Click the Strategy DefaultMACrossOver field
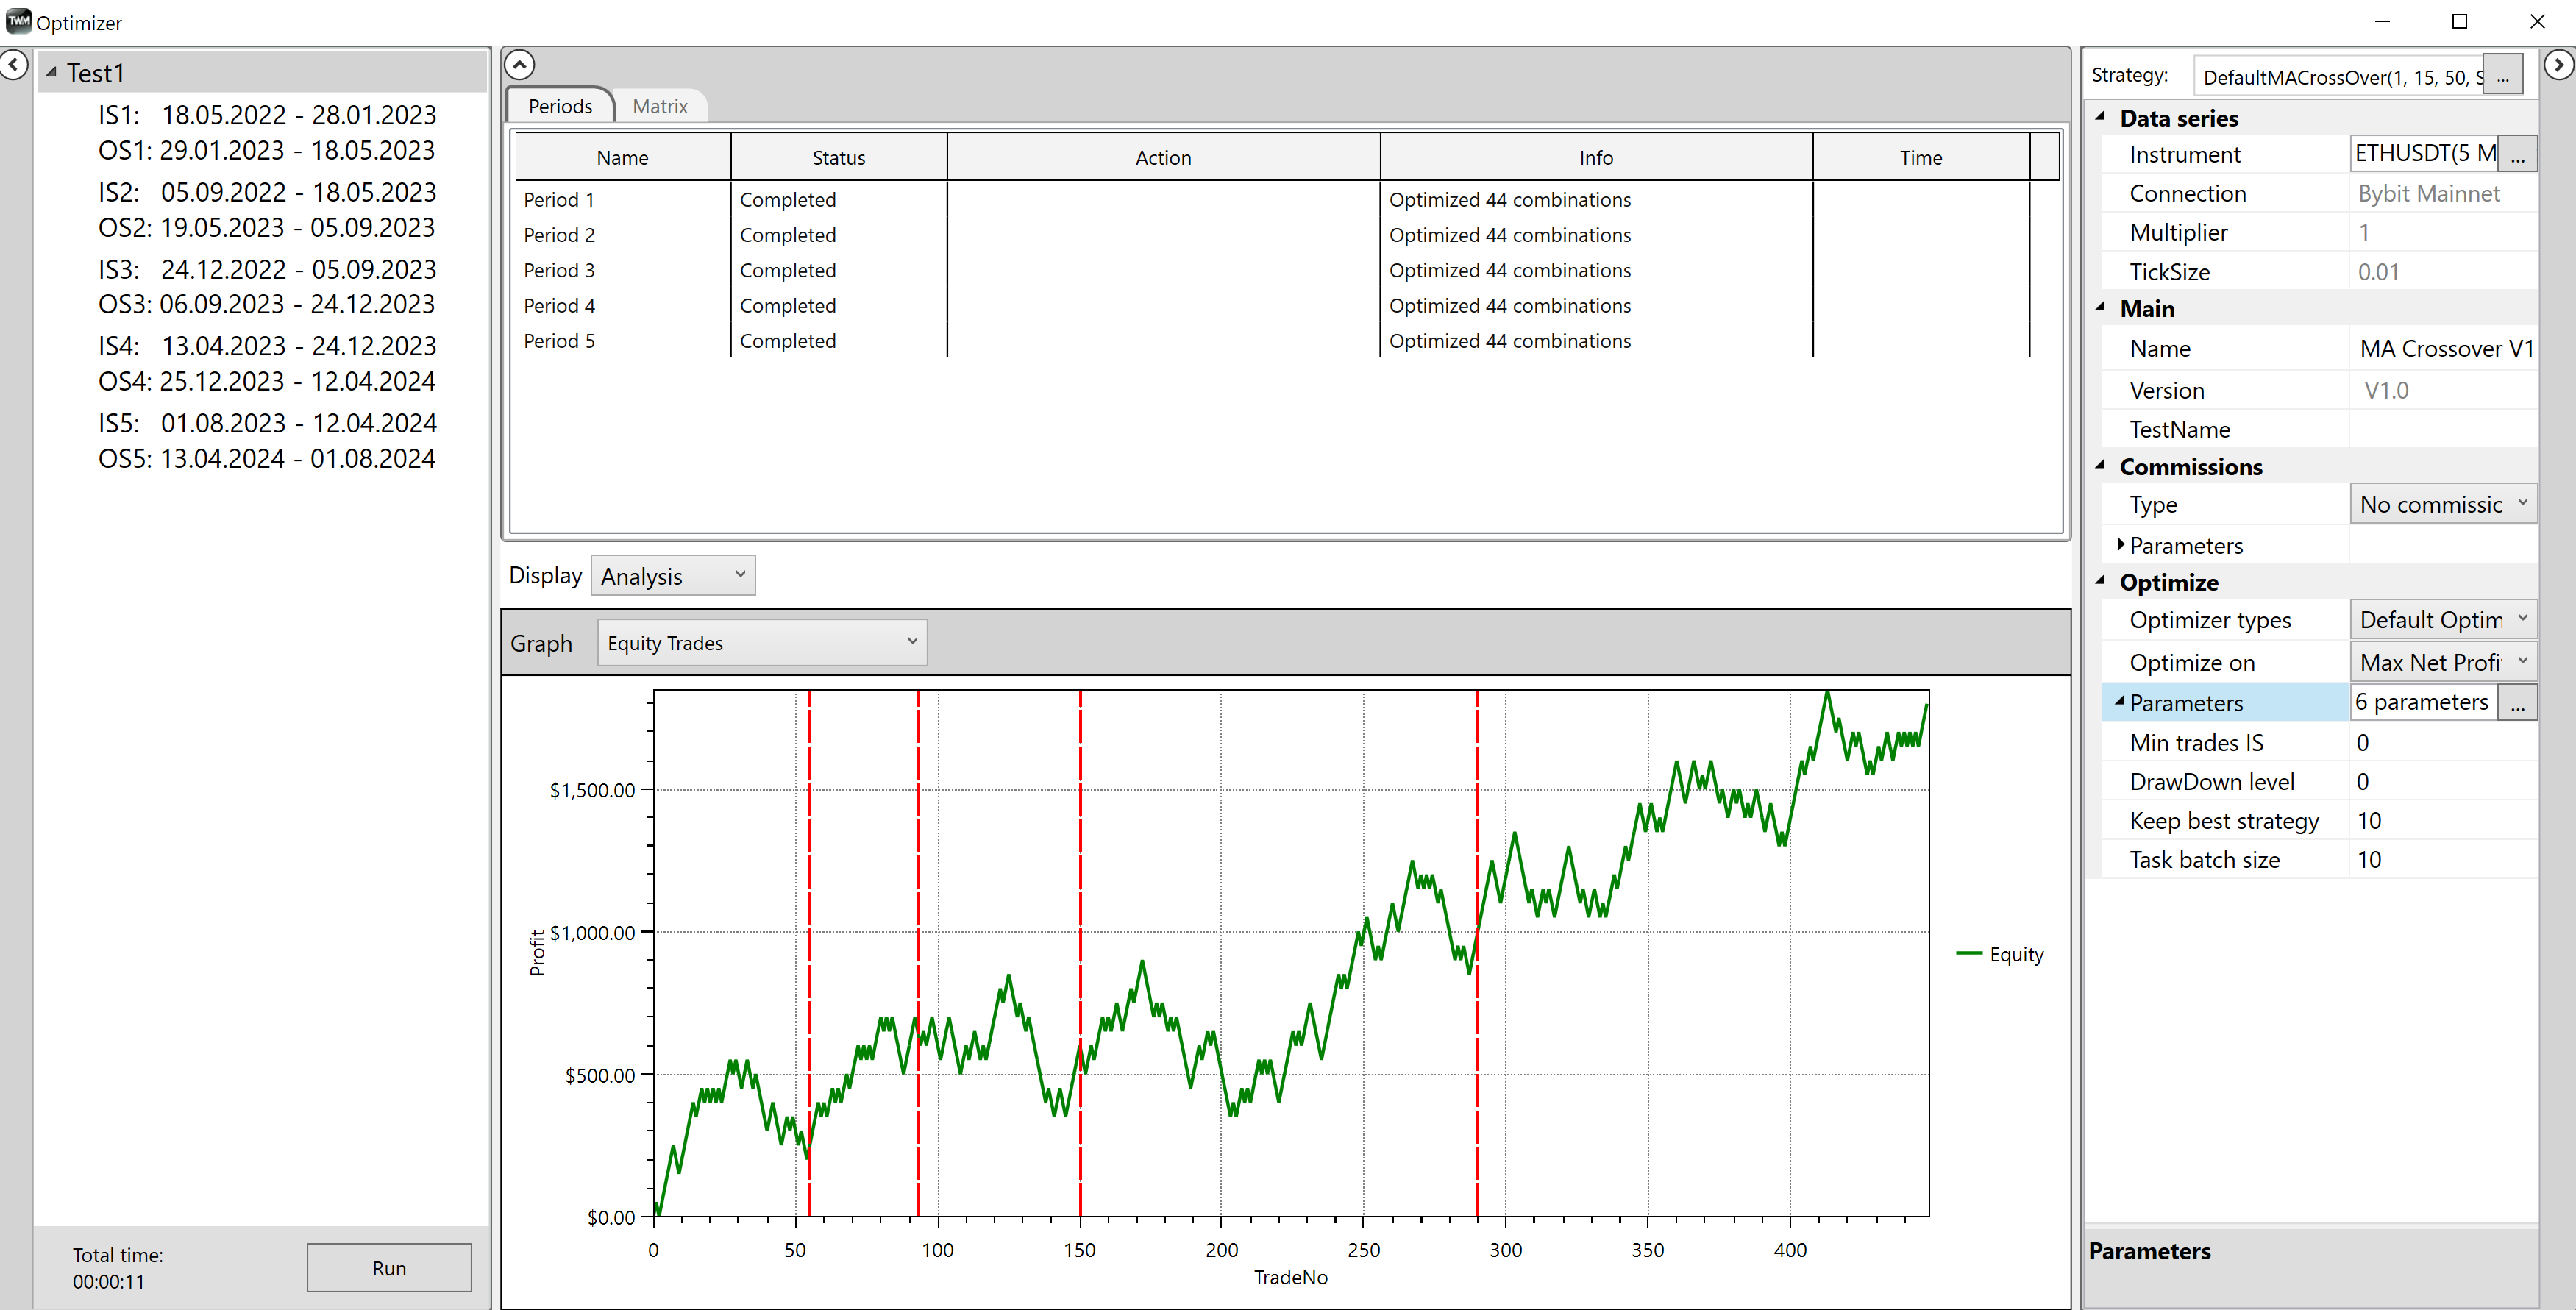 pos(2339,77)
